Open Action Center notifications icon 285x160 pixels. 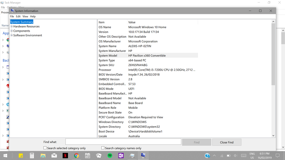point(278,156)
